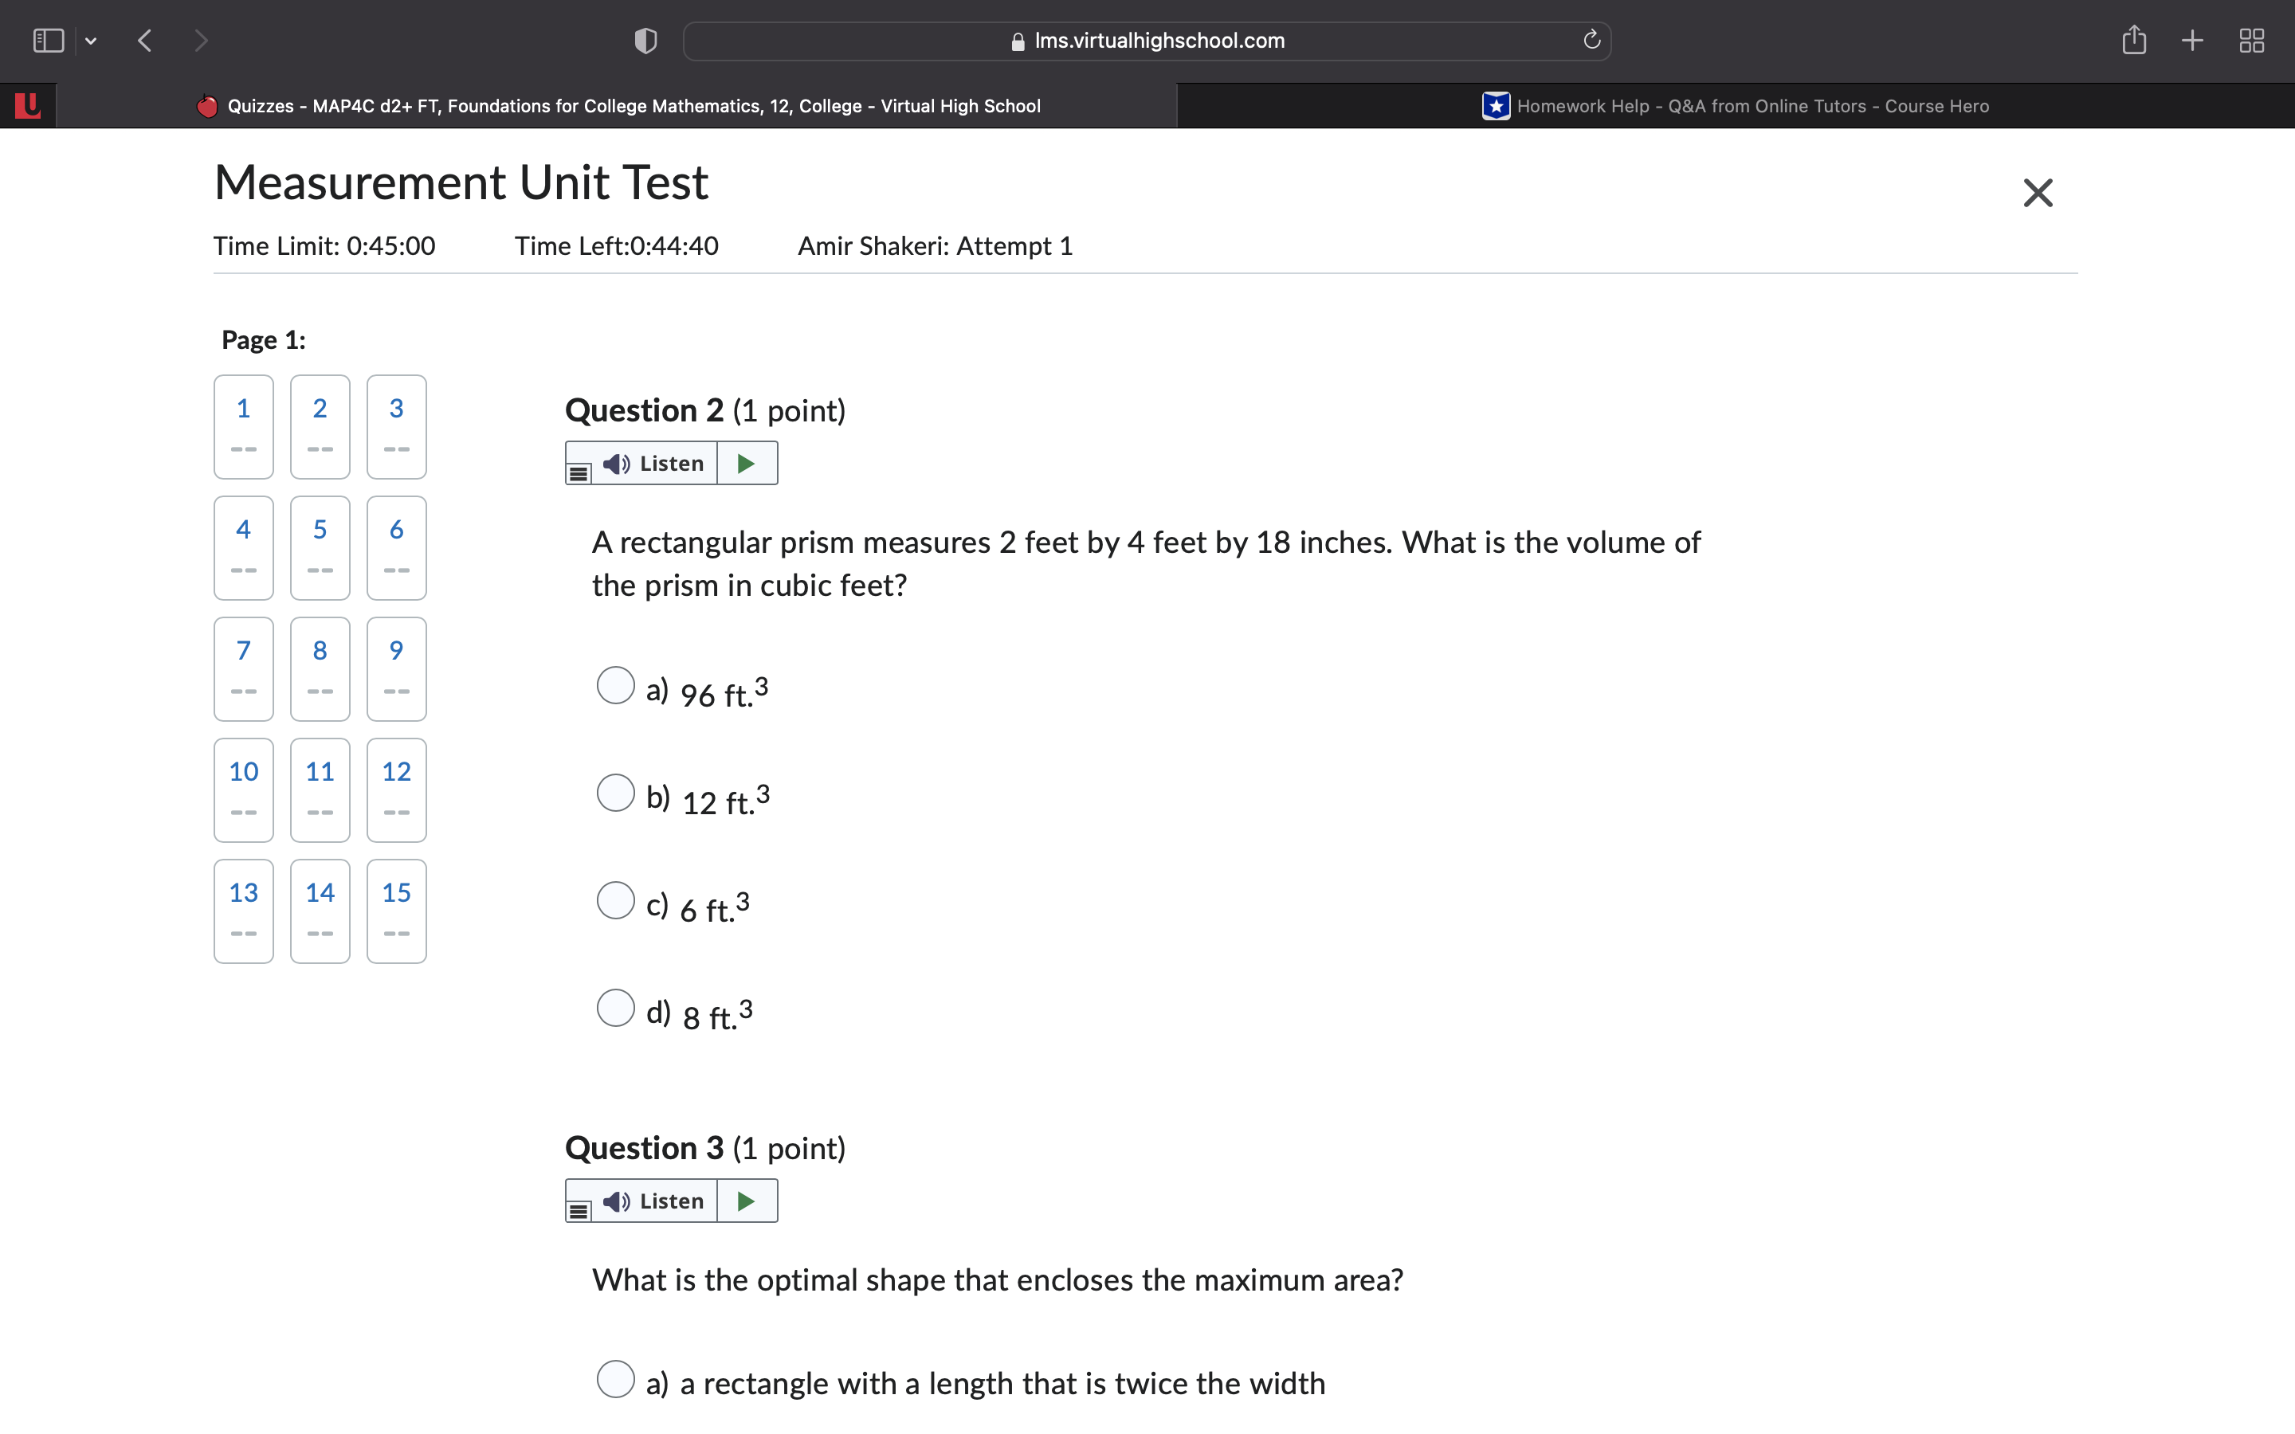
Task: Click the share icon in the browser toolbar
Action: coord(2135,40)
